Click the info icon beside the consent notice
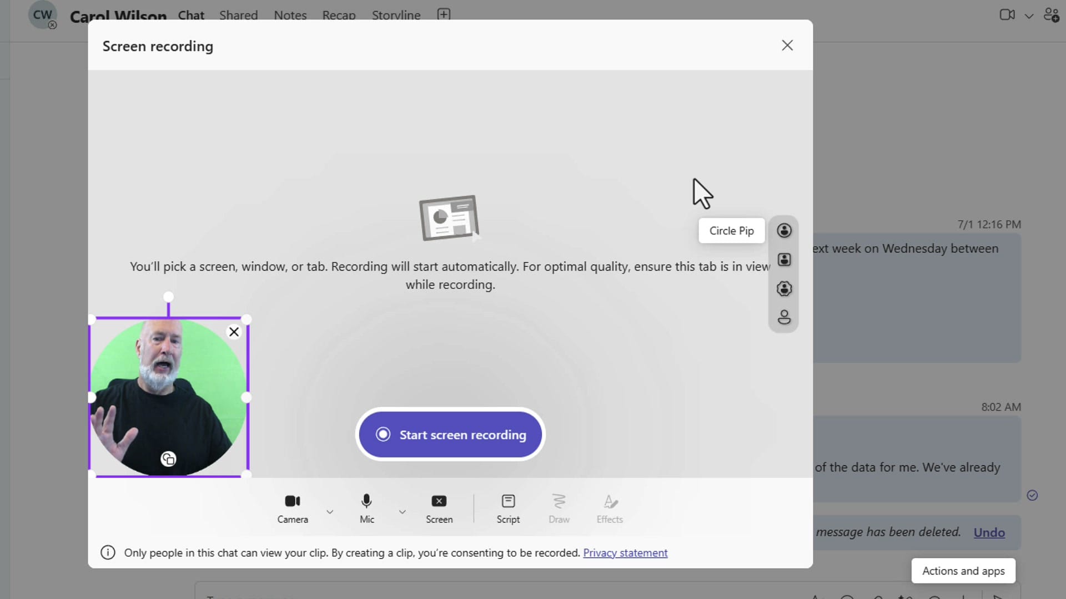This screenshot has height=599, width=1066. pos(108,552)
